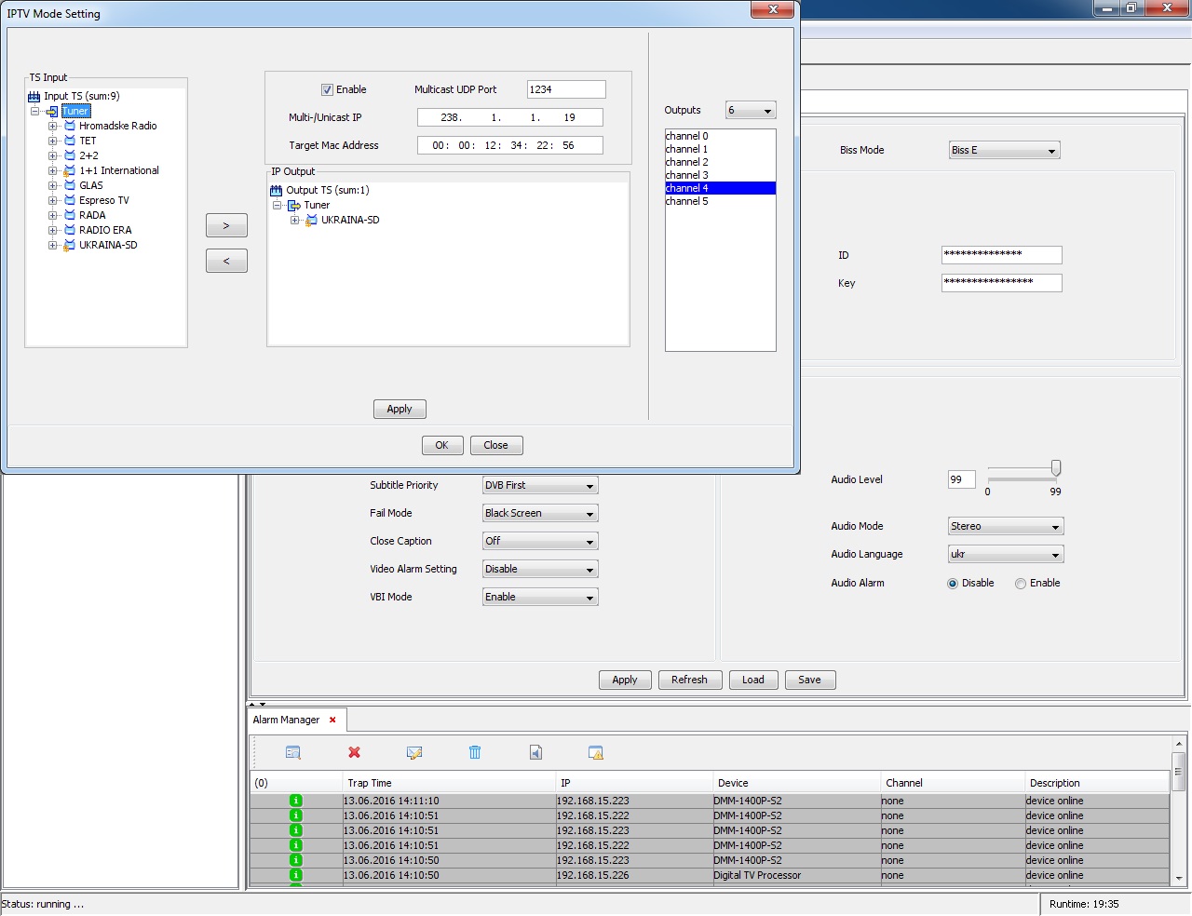Click the alarm search/filter icon
The image size is (1192, 916).
click(x=292, y=752)
